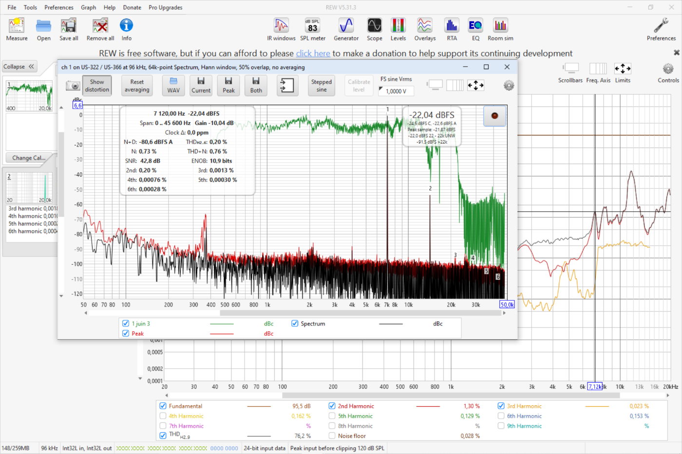Uncheck the Spectrum trace checkbox

[295, 324]
